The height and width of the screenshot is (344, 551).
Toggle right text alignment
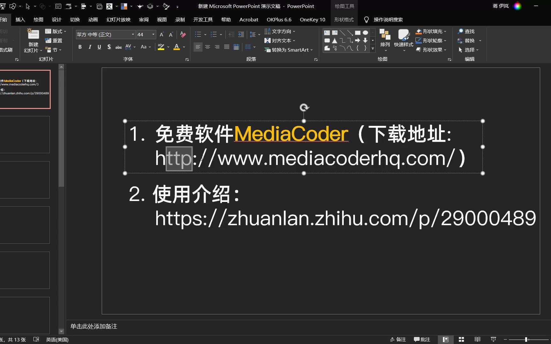[217, 47]
